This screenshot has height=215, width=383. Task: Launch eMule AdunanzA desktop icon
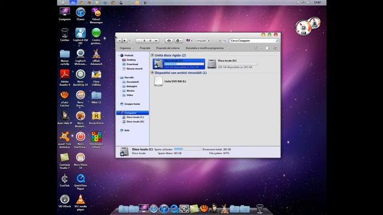coord(96,57)
